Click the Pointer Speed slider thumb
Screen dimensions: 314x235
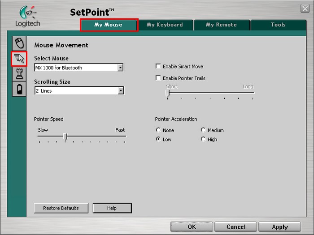[65, 137]
